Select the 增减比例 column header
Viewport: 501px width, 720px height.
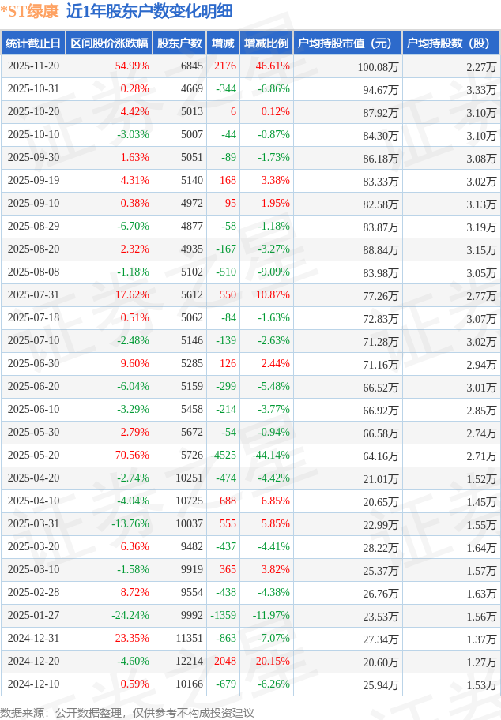[x=266, y=43]
